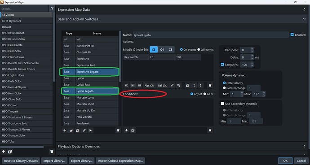Select the Expressive Legato switch row
This screenshot has height=165, width=310.
pos(90,72)
